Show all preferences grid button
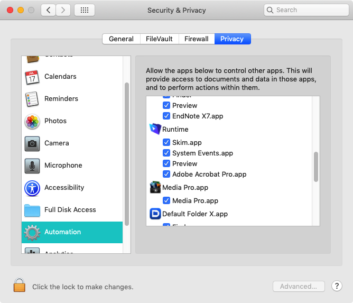The width and height of the screenshot is (353, 303). [x=85, y=10]
